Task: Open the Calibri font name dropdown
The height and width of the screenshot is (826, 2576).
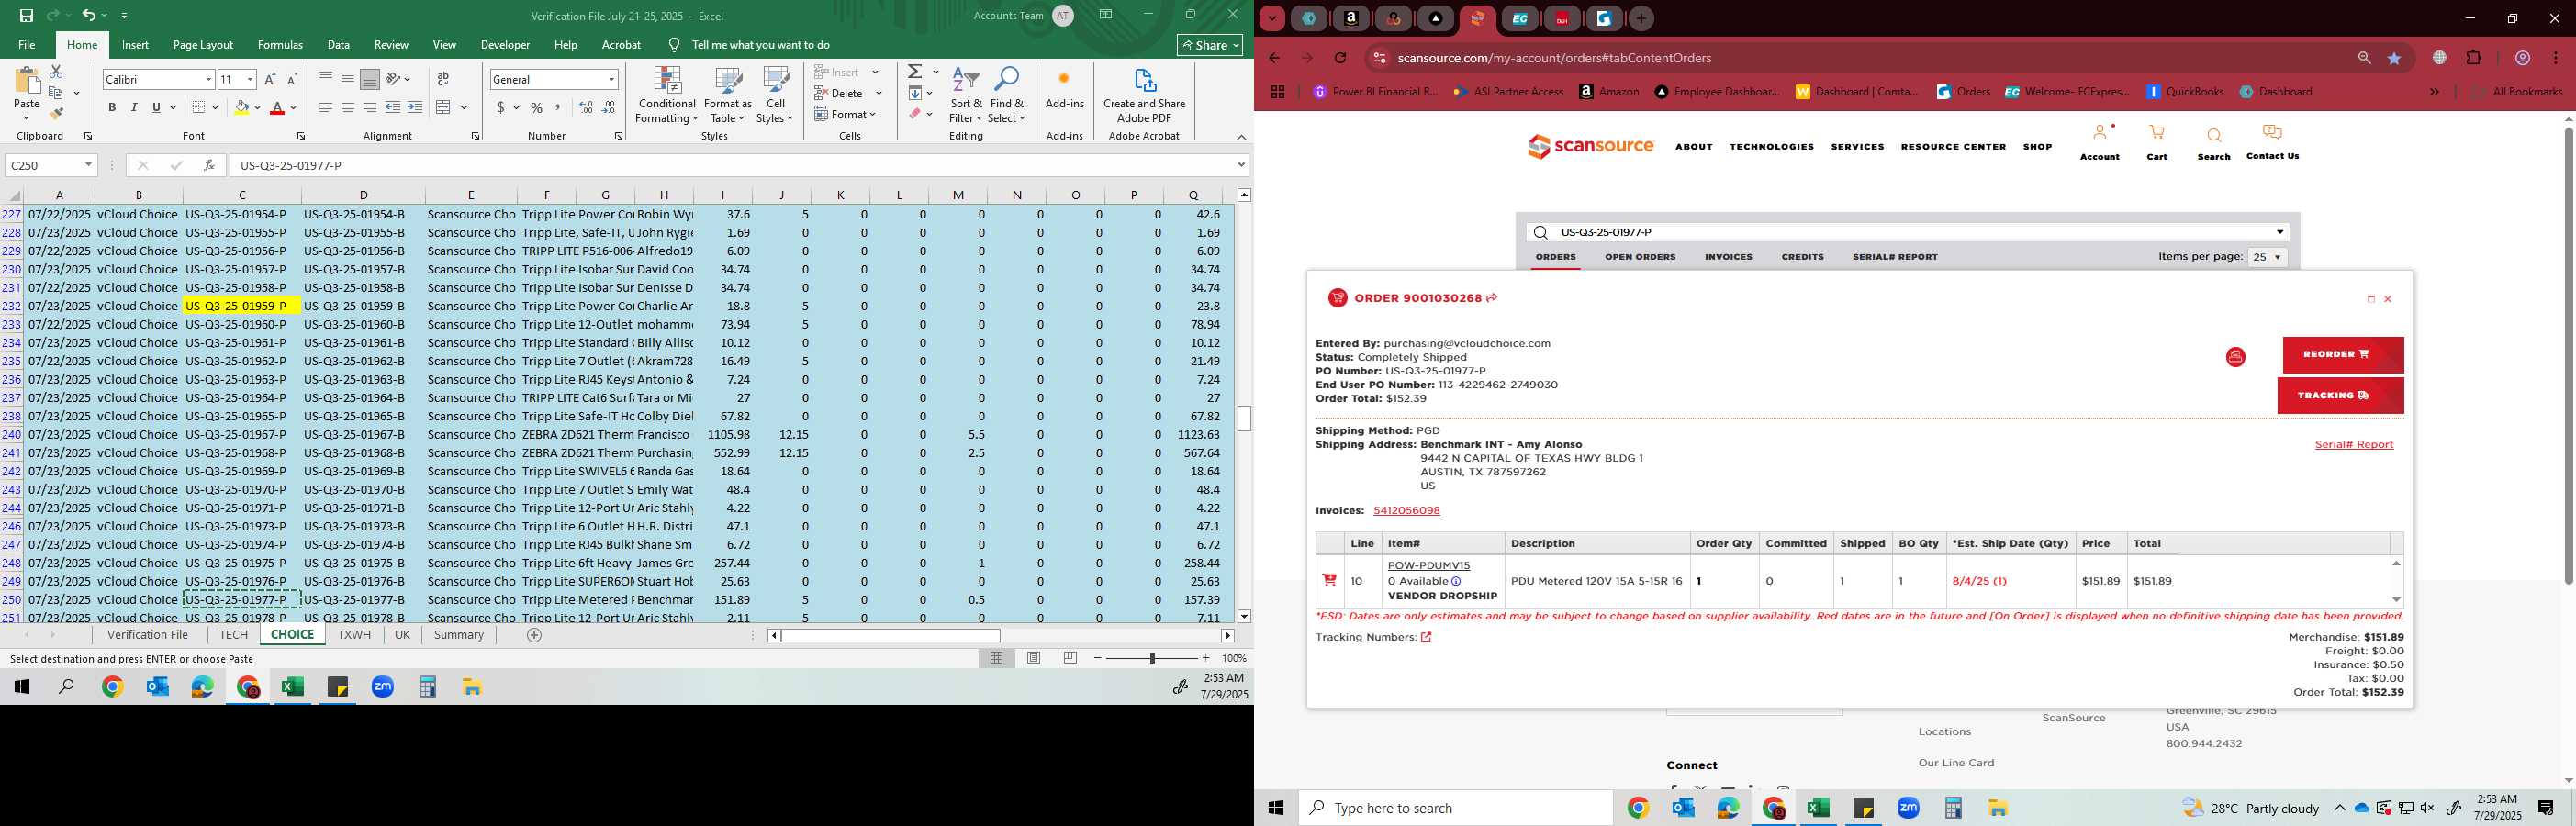Action: 208,79
